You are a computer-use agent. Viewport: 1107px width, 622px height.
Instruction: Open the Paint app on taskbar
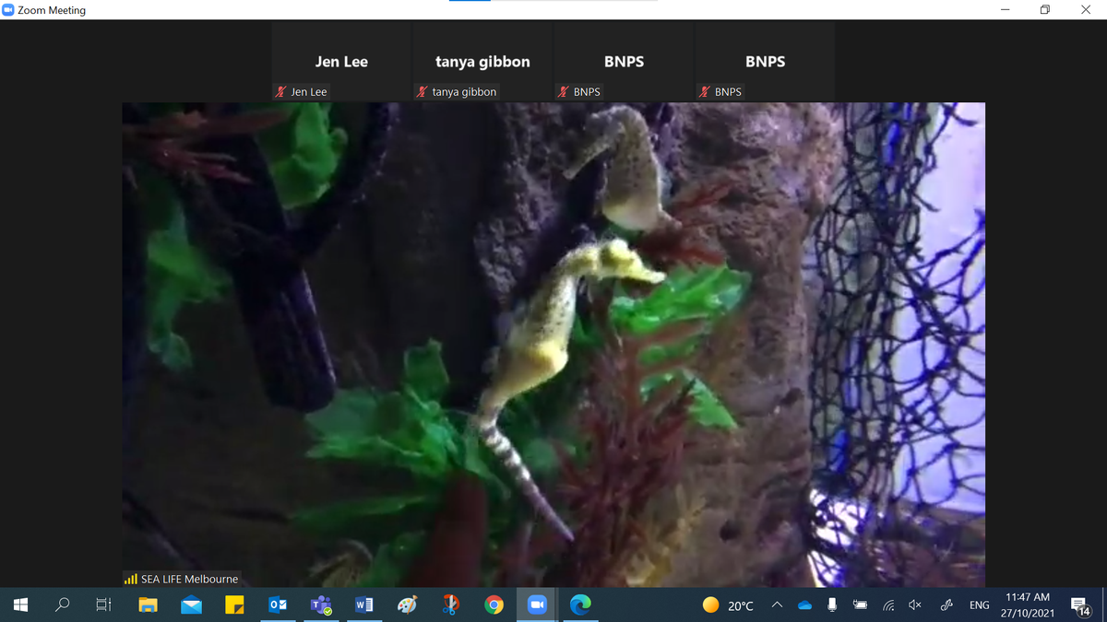coord(407,604)
